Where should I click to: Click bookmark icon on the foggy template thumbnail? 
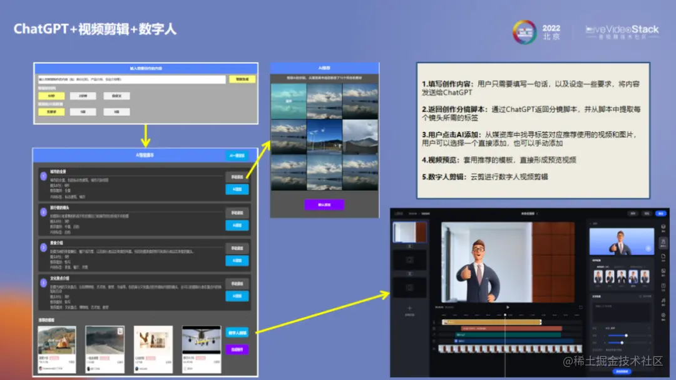click(120, 331)
